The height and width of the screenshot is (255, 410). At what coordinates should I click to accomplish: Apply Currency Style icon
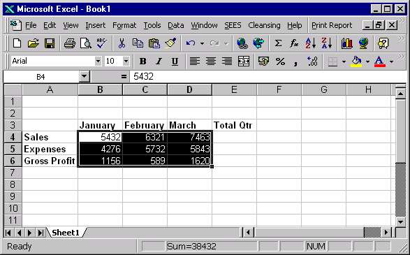click(263, 61)
